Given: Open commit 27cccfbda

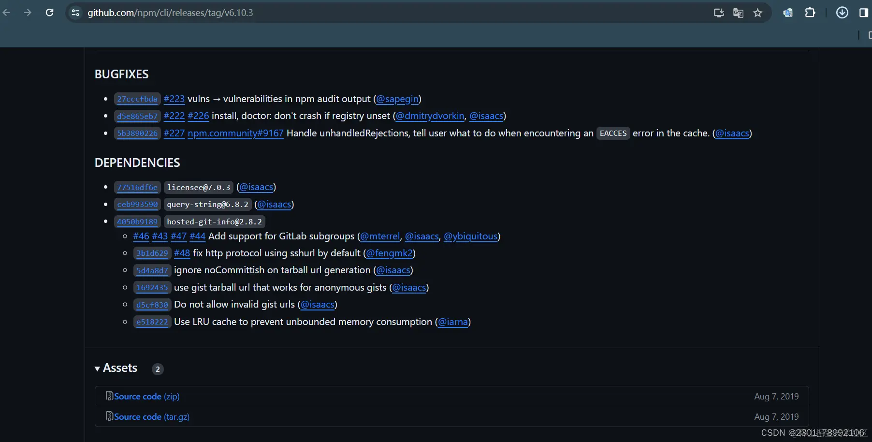Looking at the screenshot, I should click(x=137, y=99).
